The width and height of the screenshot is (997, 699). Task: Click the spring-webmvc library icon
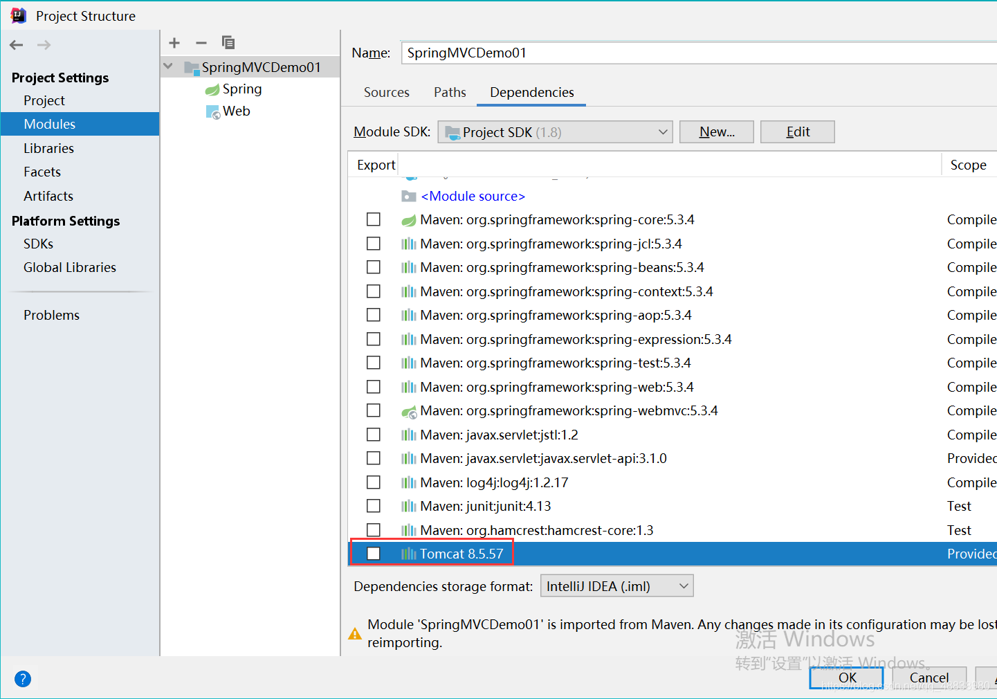409,411
